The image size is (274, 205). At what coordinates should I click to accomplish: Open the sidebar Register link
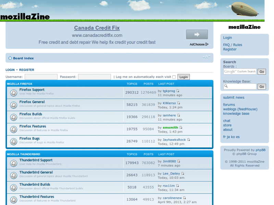(230, 49)
